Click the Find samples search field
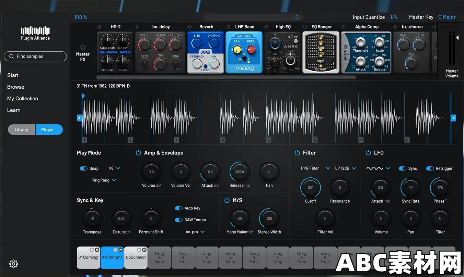The image size is (464, 277). [x=35, y=56]
